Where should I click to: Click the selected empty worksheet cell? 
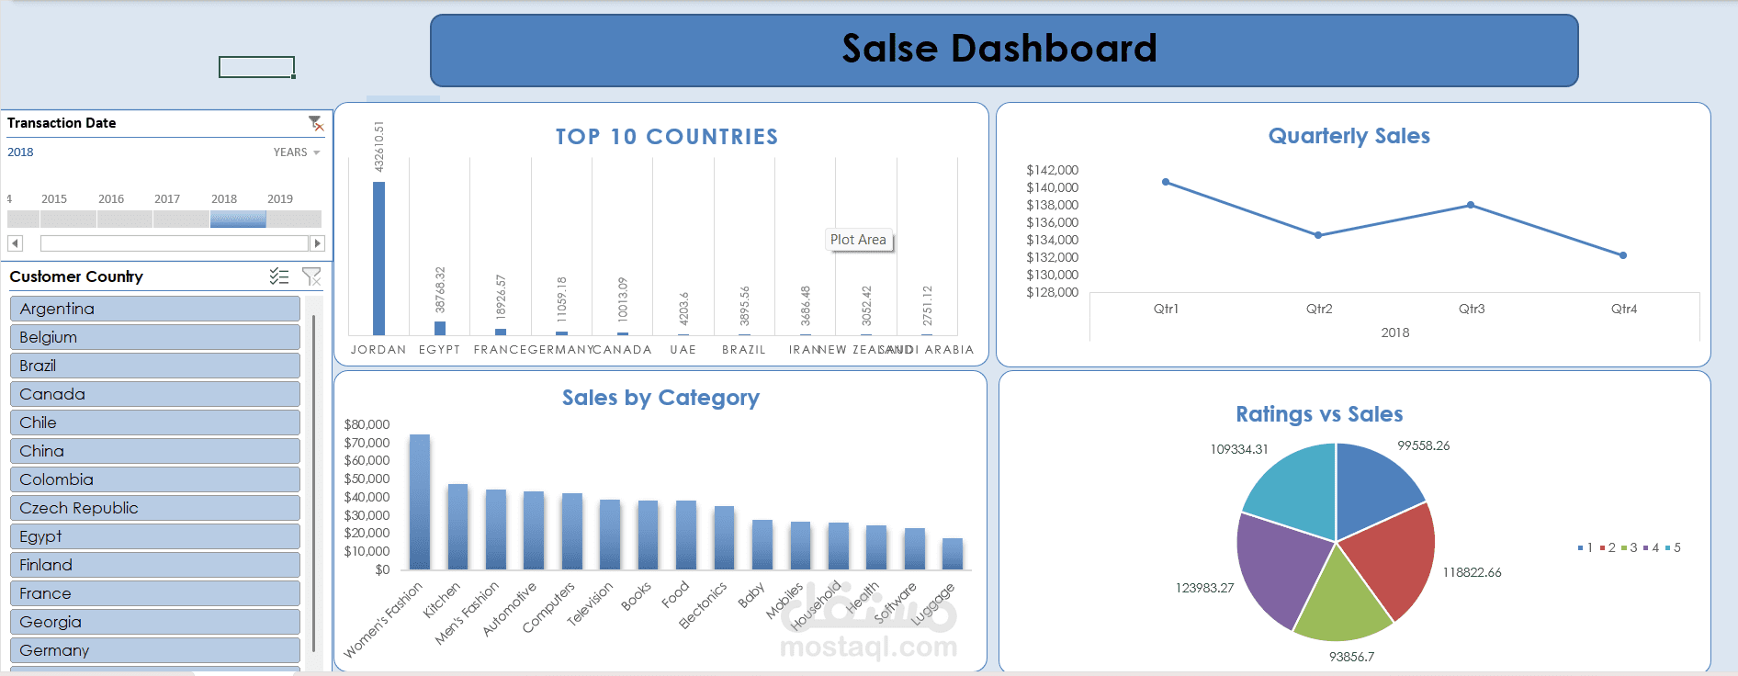coord(256,67)
